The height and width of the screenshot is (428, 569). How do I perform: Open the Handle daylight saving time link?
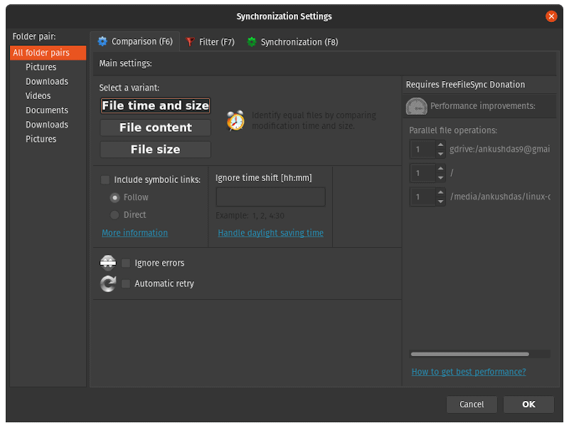[270, 233]
